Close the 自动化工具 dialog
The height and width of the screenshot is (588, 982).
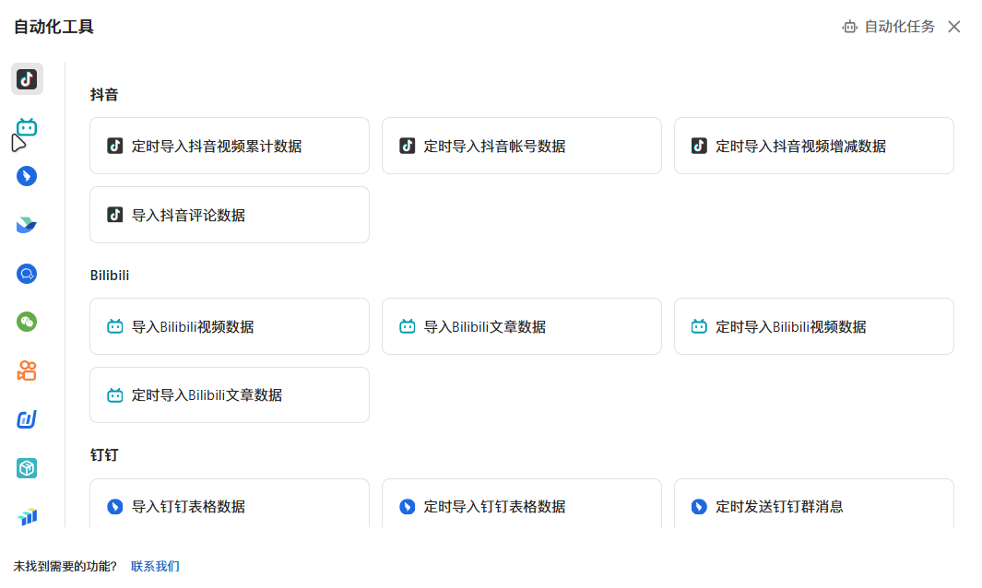coord(954,27)
